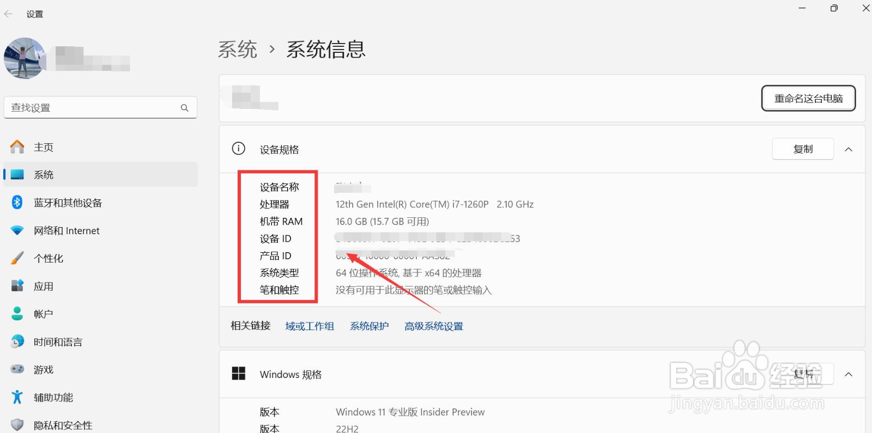Click the search magnifier icon
Image resolution: width=872 pixels, height=433 pixels.
pos(185,108)
